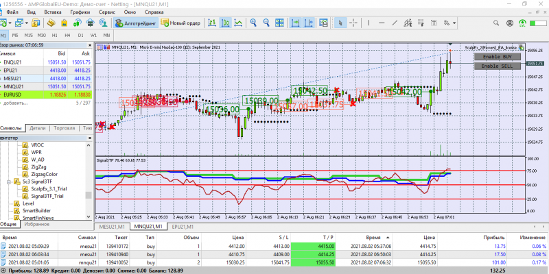Open the New Order (Новый ордер) dialog
This screenshot has height=274, width=549.
tap(179, 23)
